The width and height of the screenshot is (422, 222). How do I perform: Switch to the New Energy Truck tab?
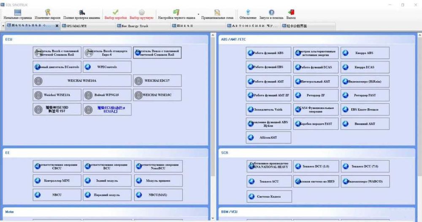[143, 26]
